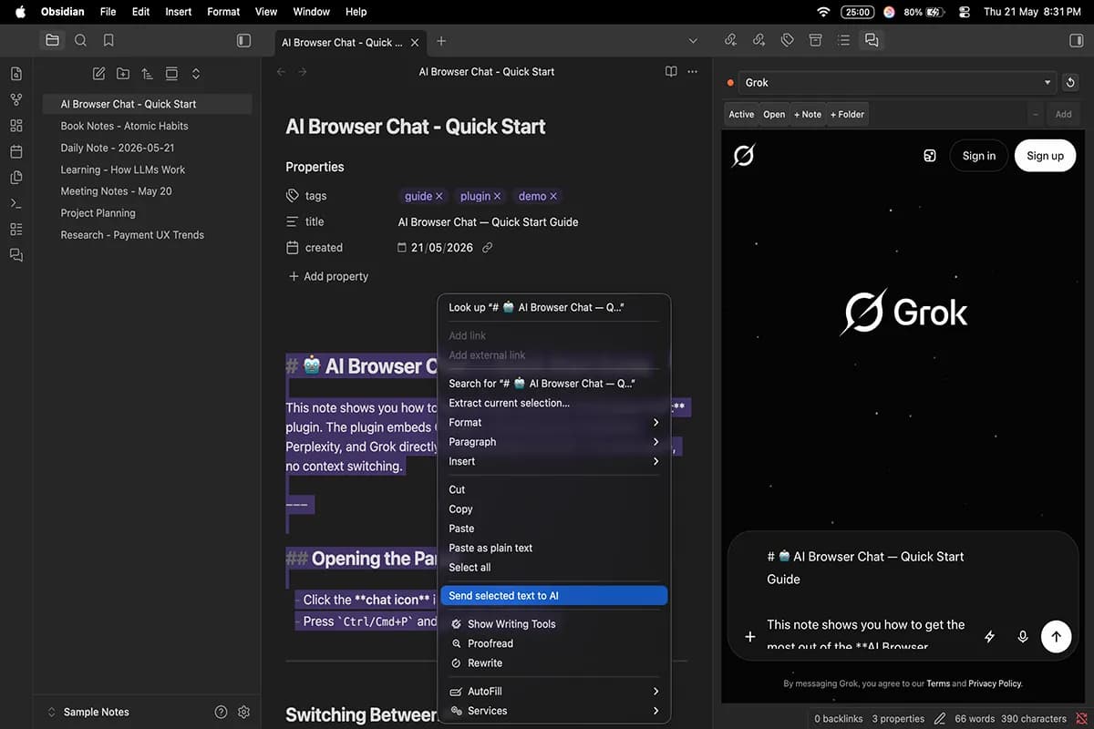
Task: Open the search tab in left sidebar
Action: (x=80, y=40)
